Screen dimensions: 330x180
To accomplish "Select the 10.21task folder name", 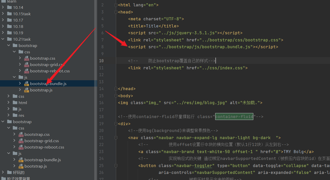I will point(22,39).
